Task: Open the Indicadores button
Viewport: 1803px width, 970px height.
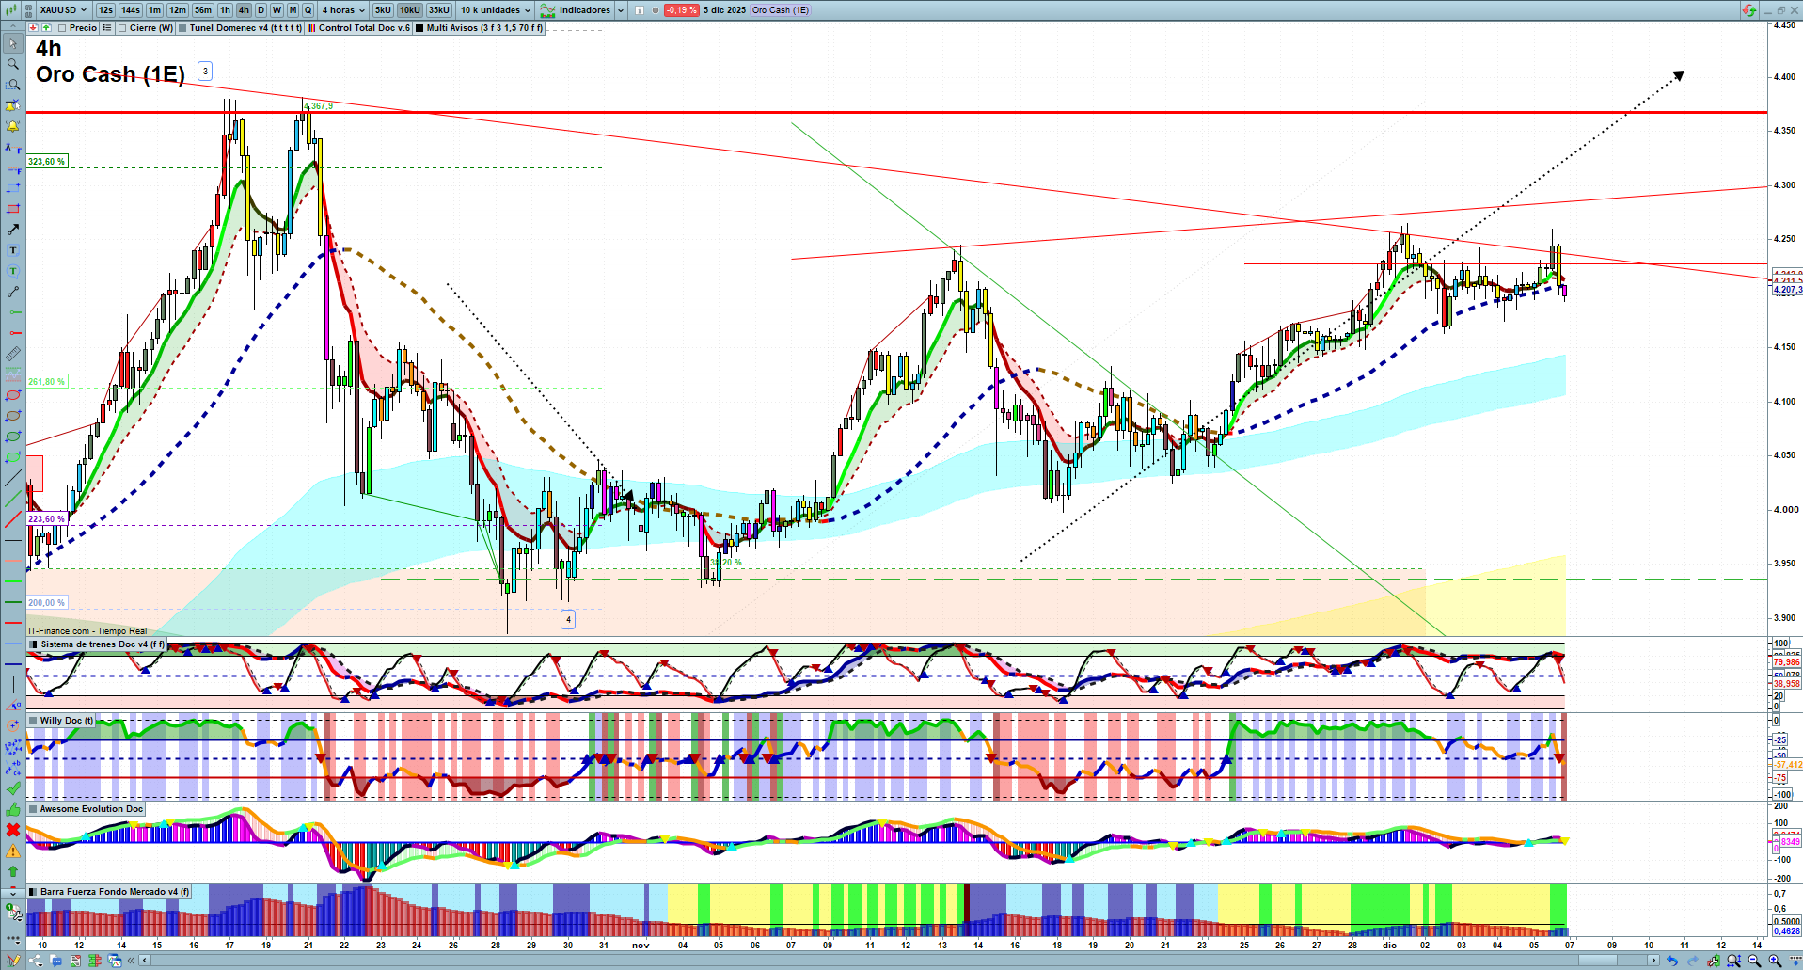Action: (x=576, y=10)
